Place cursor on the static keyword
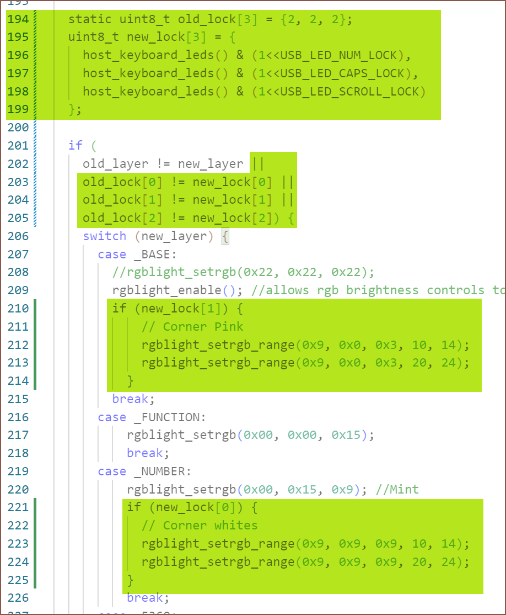 click(x=90, y=19)
